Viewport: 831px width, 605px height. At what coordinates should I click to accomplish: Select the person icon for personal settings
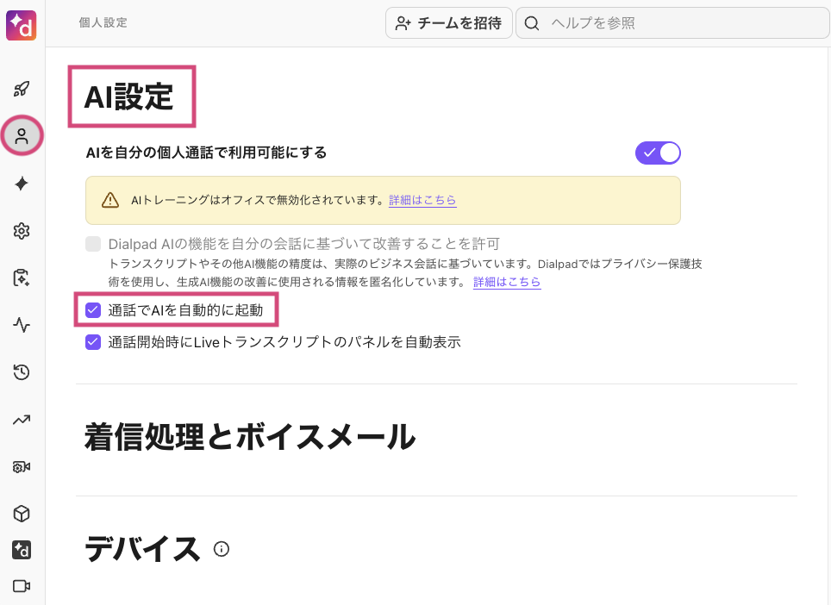point(22,135)
